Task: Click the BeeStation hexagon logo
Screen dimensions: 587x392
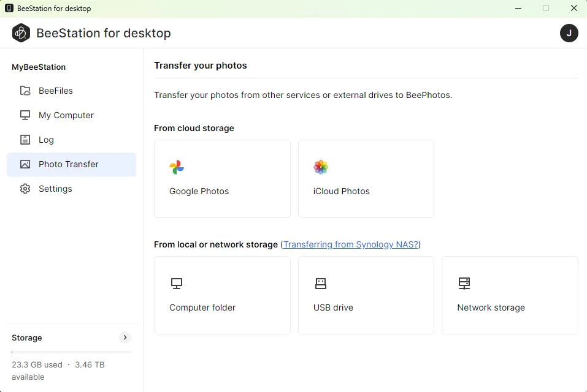Action: (21, 32)
